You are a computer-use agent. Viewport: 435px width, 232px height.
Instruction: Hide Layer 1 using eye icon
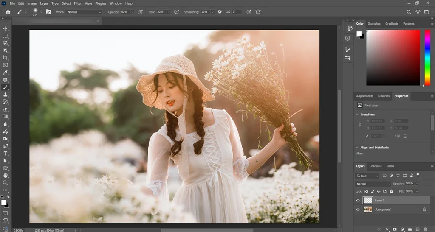[358, 201]
